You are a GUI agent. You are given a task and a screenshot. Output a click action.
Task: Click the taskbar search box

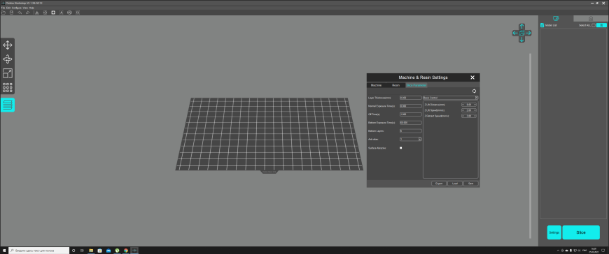(38, 251)
